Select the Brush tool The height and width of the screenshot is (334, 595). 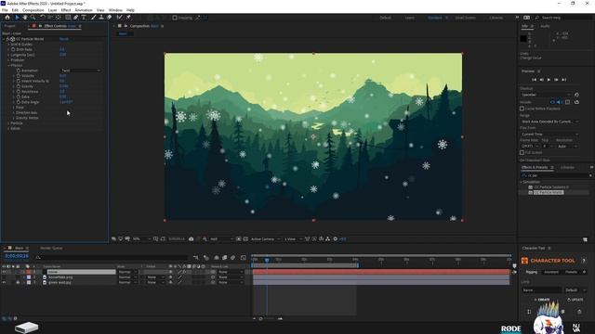click(x=93, y=18)
